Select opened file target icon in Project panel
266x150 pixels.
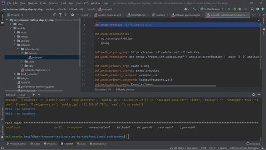tap(55, 15)
